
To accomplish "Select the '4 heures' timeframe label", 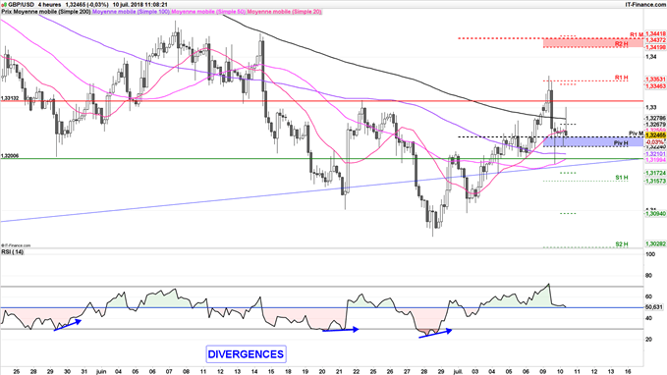I will coord(50,5).
